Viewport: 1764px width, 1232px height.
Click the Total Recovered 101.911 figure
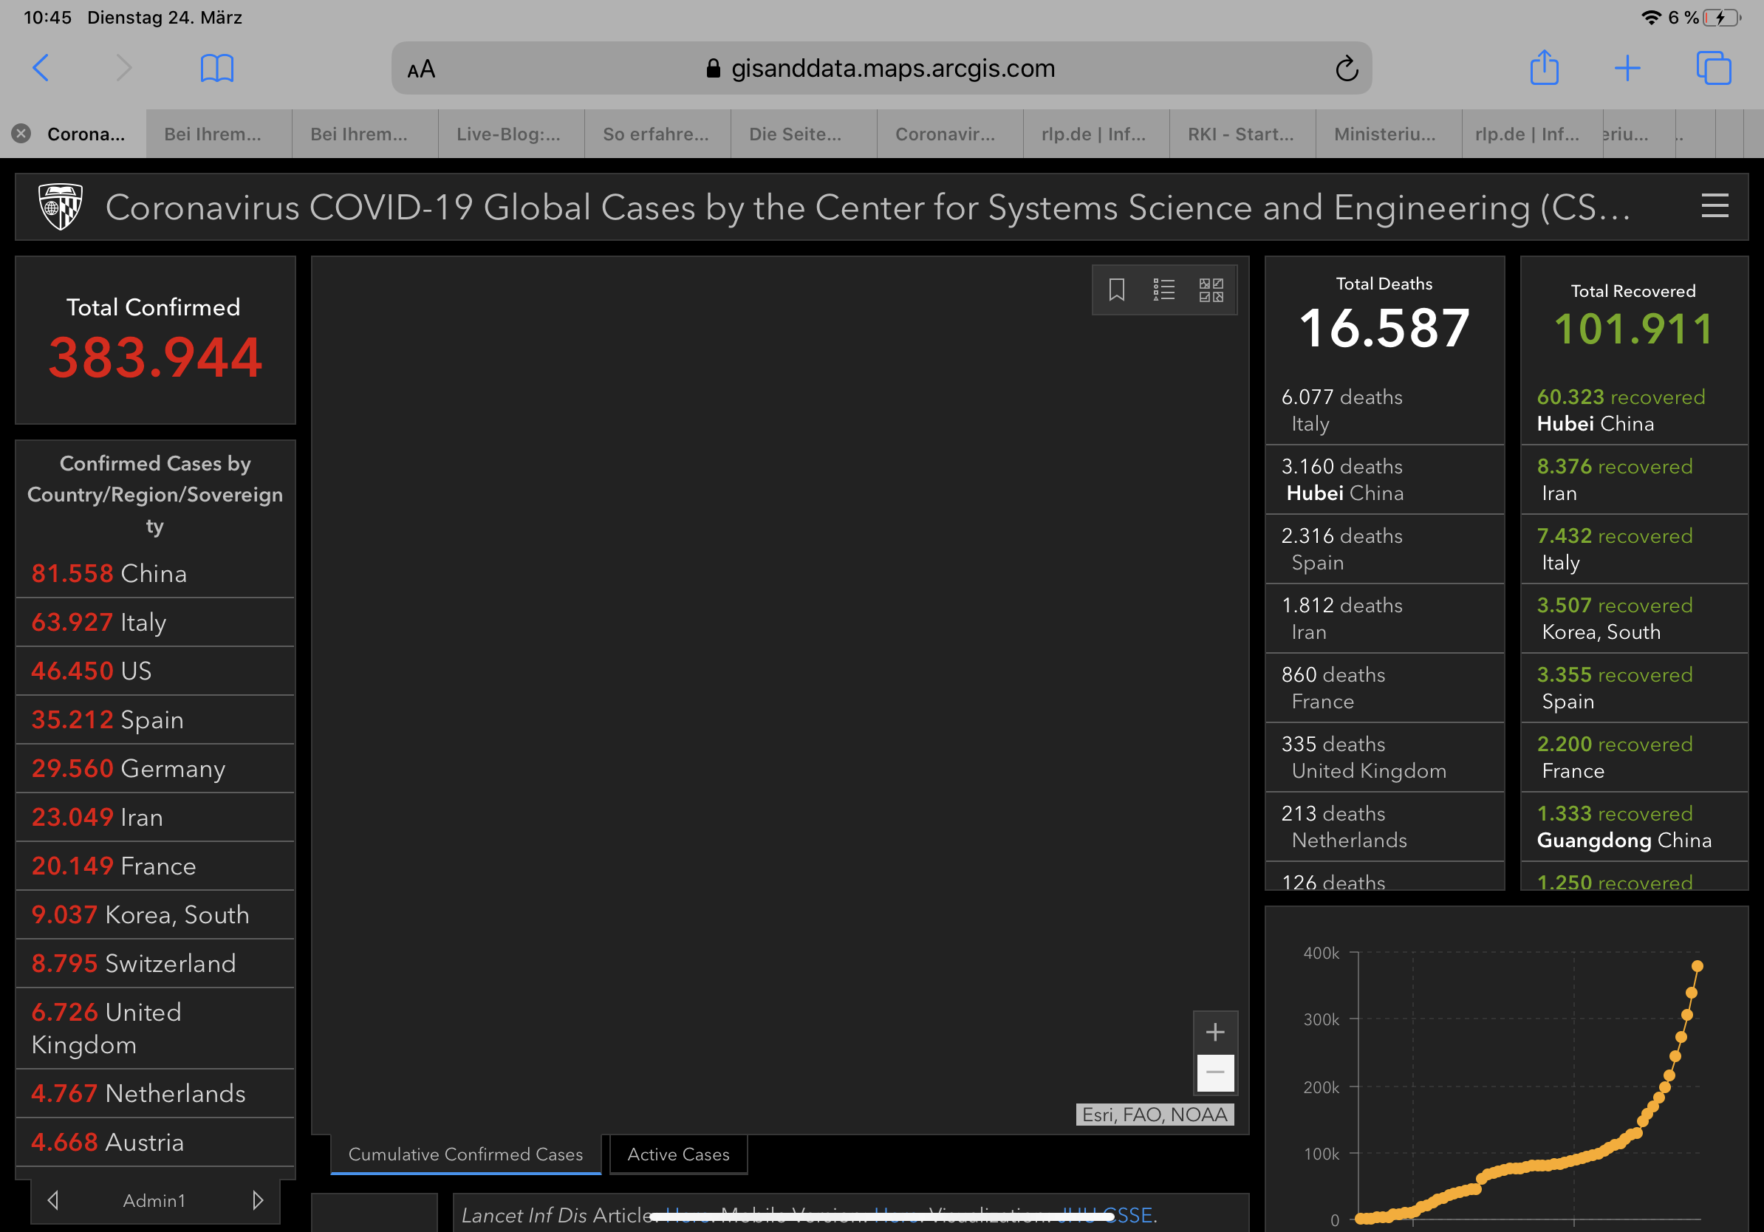[1633, 329]
